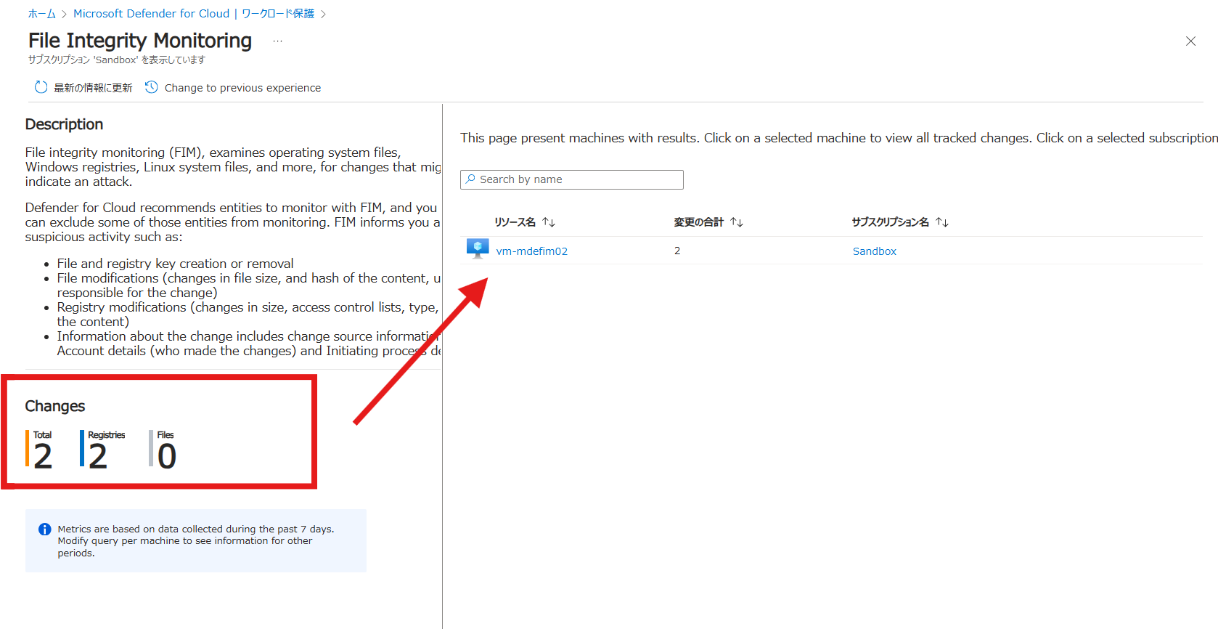The image size is (1218, 629).
Task: Click the blue info icon in metrics note
Action: coord(45,529)
